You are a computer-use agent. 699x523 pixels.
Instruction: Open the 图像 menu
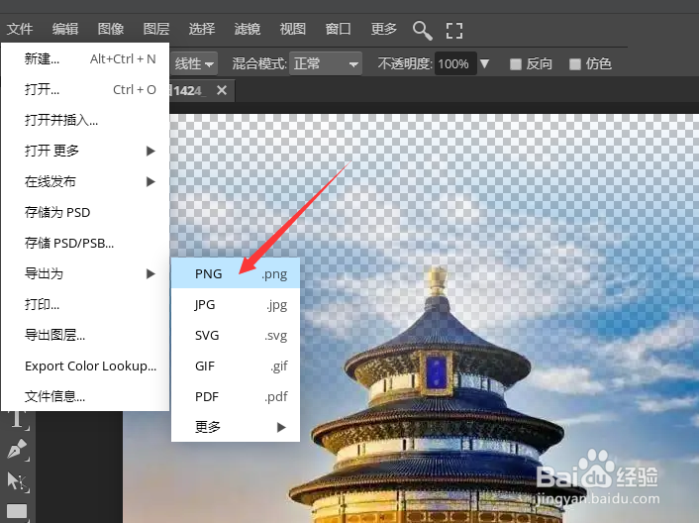point(111,29)
